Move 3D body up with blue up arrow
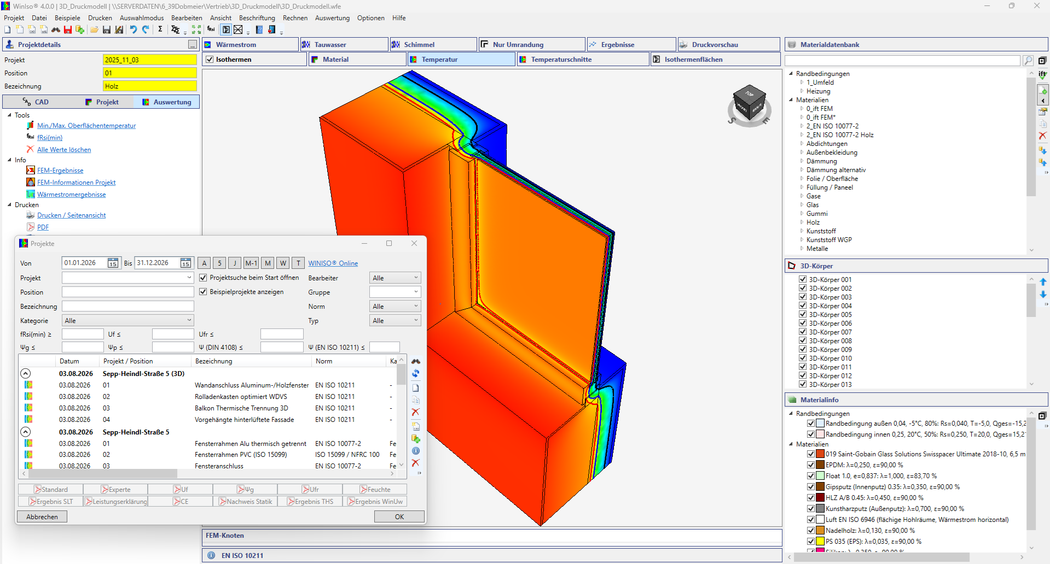 point(1043,282)
